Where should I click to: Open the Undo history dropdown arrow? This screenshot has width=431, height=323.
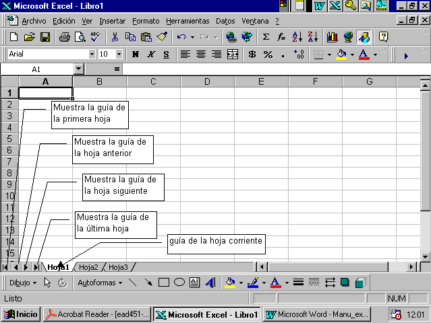pos(192,37)
